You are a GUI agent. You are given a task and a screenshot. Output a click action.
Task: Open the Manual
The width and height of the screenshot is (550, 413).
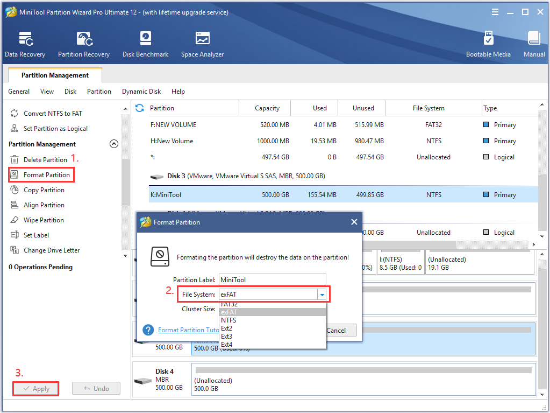[534, 44]
